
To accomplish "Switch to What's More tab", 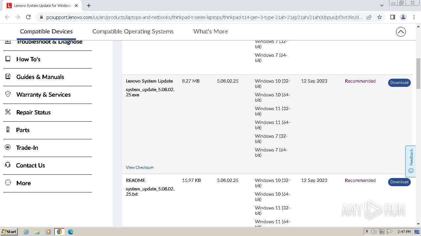I will coord(210,31).
